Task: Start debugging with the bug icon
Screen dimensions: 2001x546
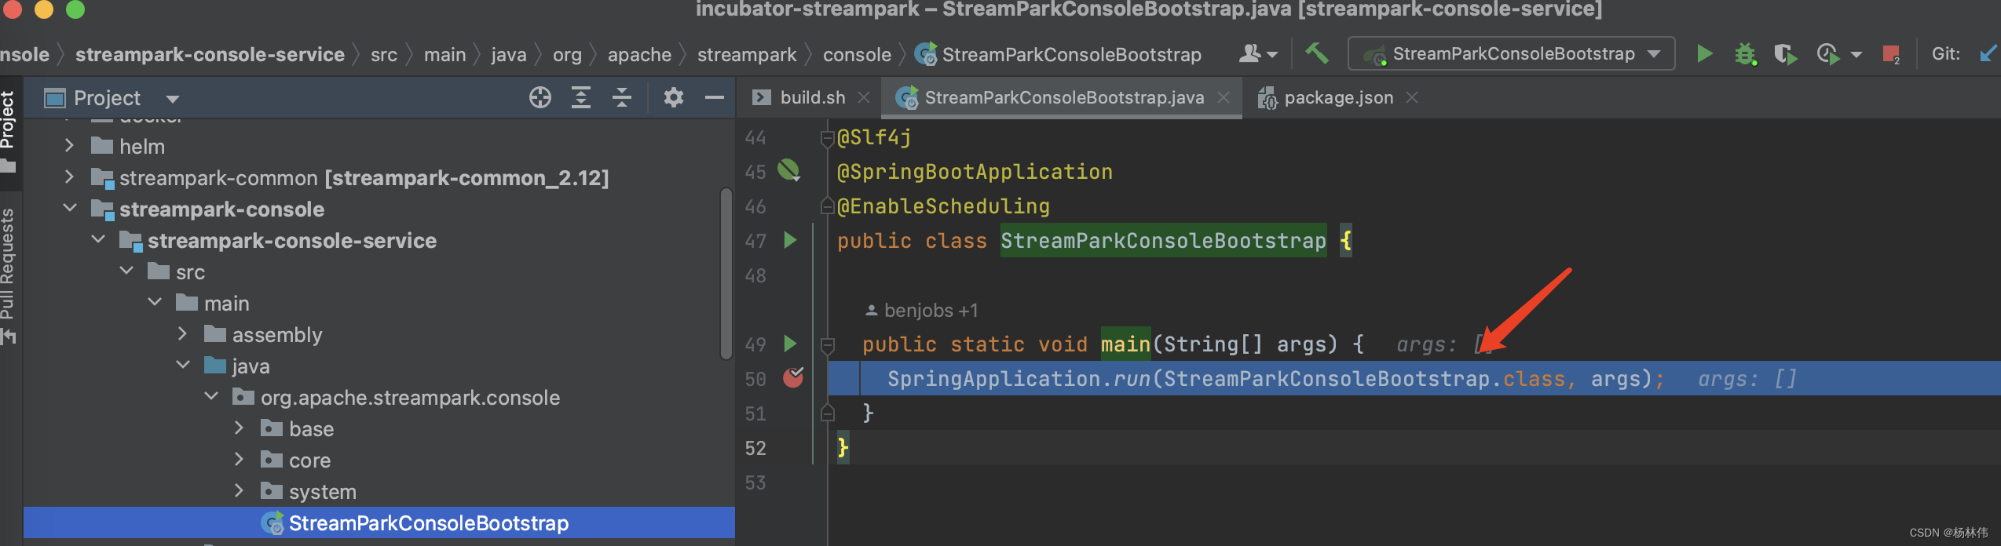Action: point(1745,53)
